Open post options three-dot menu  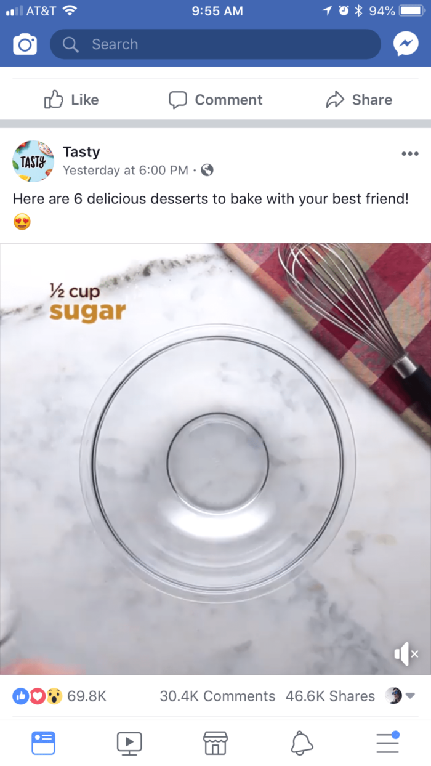[x=409, y=154]
